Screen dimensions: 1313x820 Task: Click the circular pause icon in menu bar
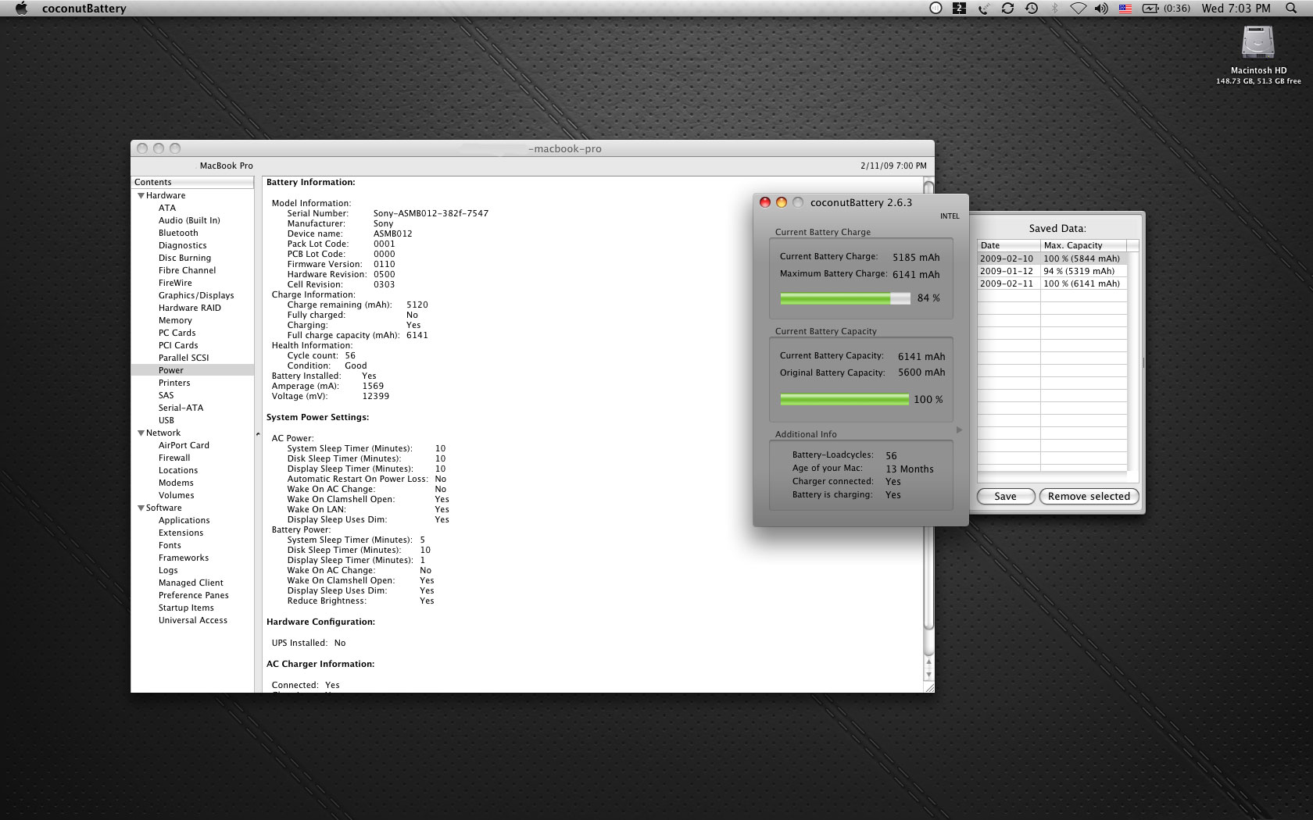click(x=936, y=9)
